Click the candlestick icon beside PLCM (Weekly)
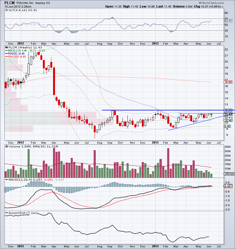235x249 pixels. pos(7,47)
